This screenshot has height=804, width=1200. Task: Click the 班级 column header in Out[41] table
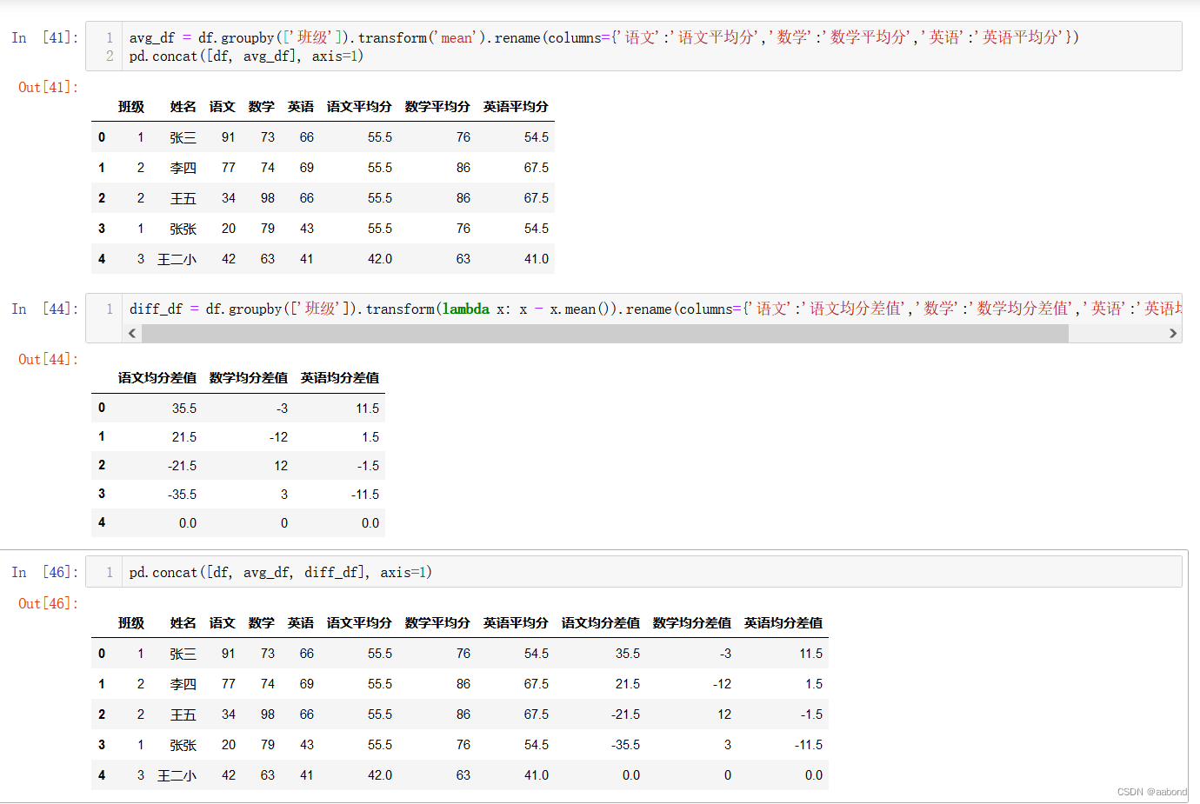(x=131, y=107)
